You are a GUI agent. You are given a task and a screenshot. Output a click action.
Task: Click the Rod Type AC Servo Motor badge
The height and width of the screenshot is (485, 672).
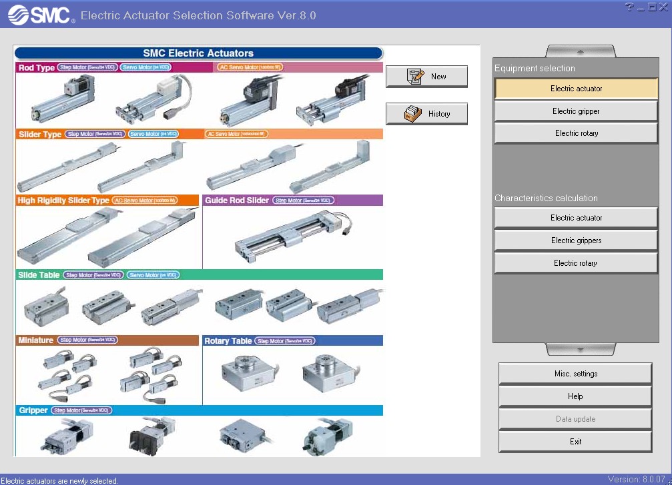coord(250,67)
